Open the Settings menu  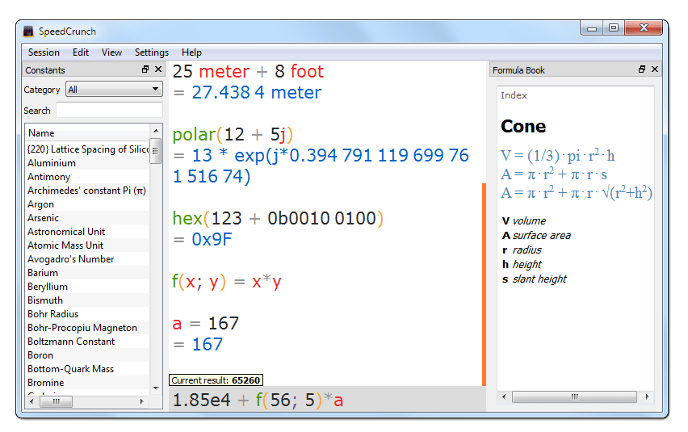click(x=151, y=52)
